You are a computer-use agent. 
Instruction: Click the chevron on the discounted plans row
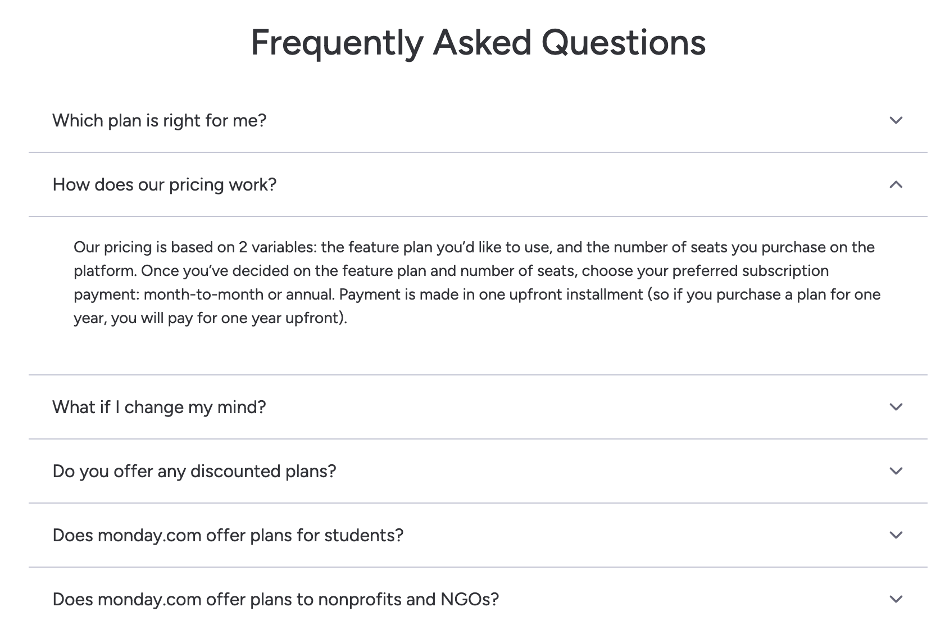(x=897, y=472)
